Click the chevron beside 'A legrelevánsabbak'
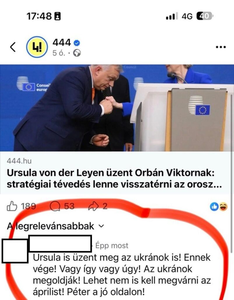Screen dimensions: 234x300 [101, 226]
